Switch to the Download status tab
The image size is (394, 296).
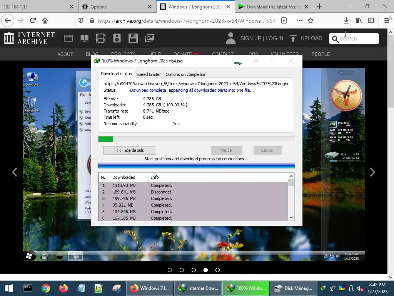116,74
